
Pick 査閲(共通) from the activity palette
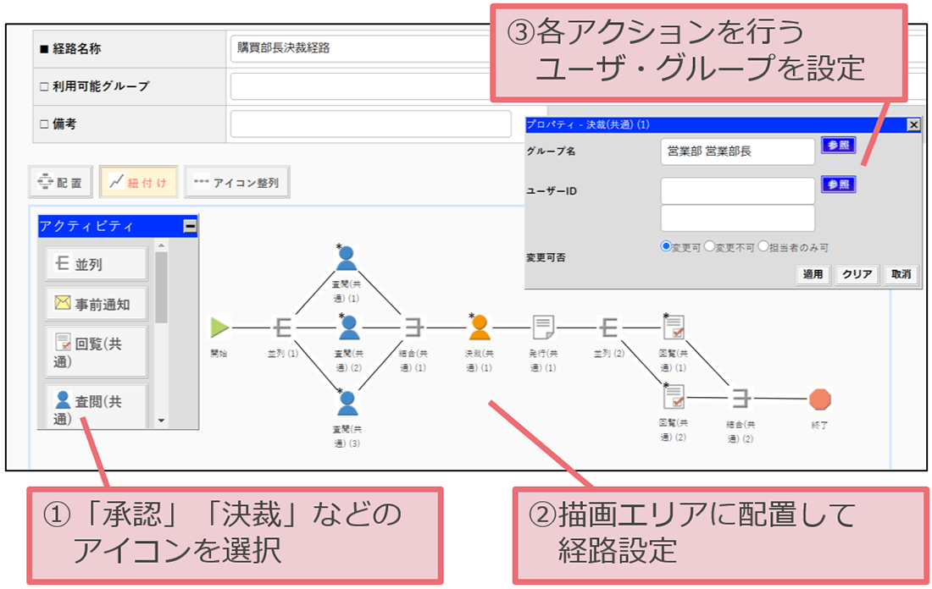[97, 407]
